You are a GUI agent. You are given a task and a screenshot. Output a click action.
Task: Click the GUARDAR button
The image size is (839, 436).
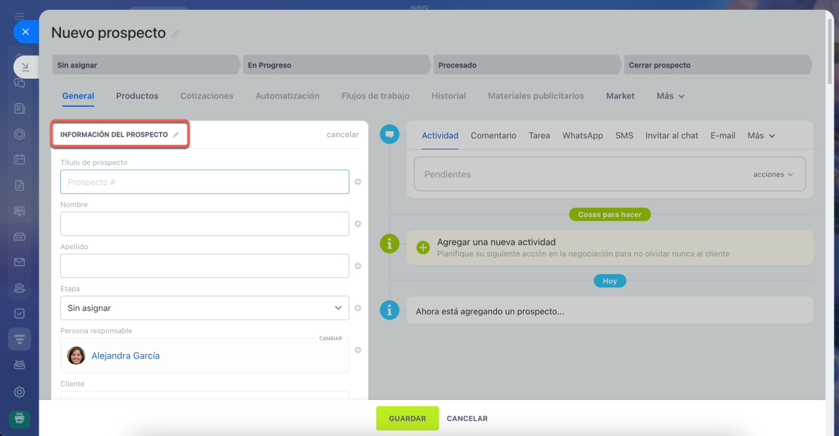pos(408,418)
